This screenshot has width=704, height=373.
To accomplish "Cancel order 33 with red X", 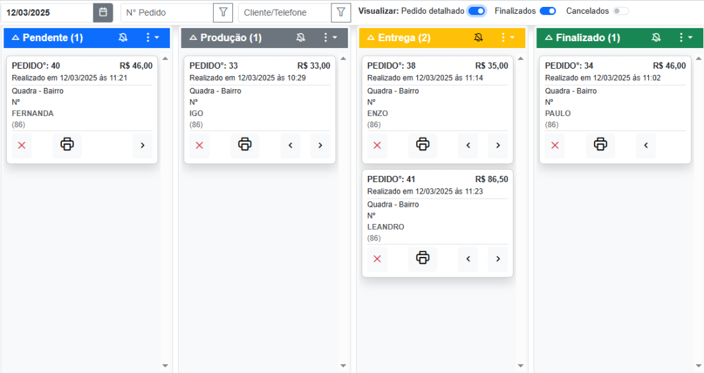I will pyautogui.click(x=199, y=145).
